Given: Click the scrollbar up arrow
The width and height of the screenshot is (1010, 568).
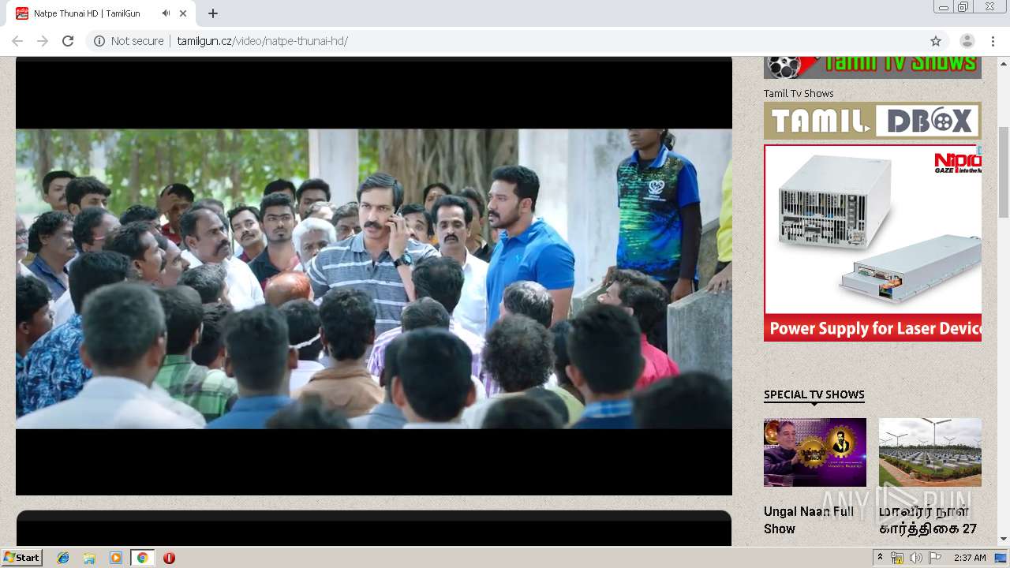Looking at the screenshot, I should [x=1004, y=63].
